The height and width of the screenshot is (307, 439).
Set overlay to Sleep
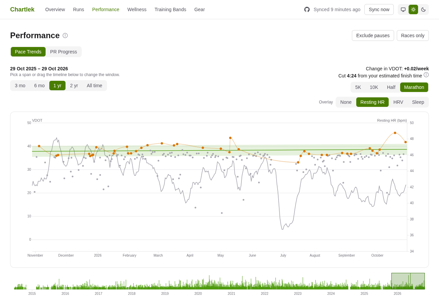pos(418,102)
